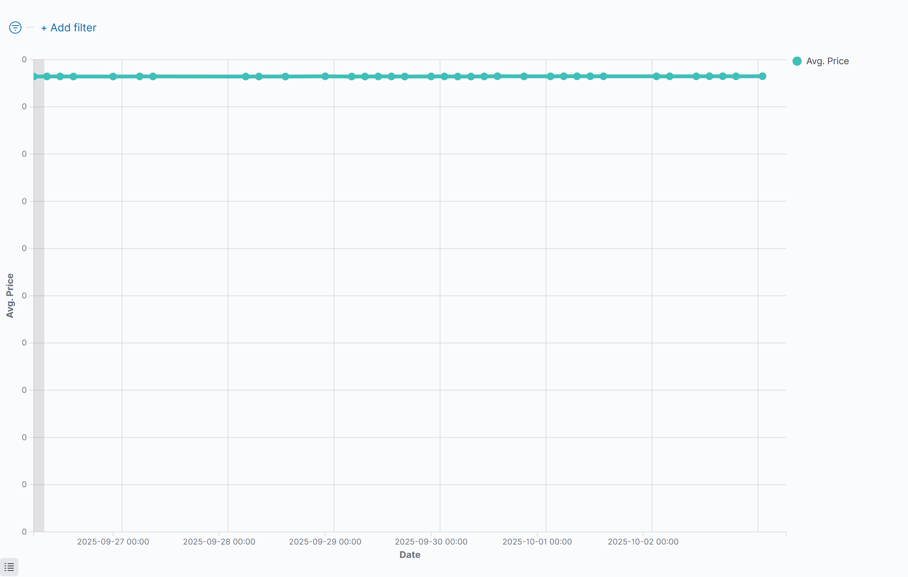The height and width of the screenshot is (577, 908).
Task: Click the 2025-10-02 00:00 axis label
Action: click(x=643, y=541)
